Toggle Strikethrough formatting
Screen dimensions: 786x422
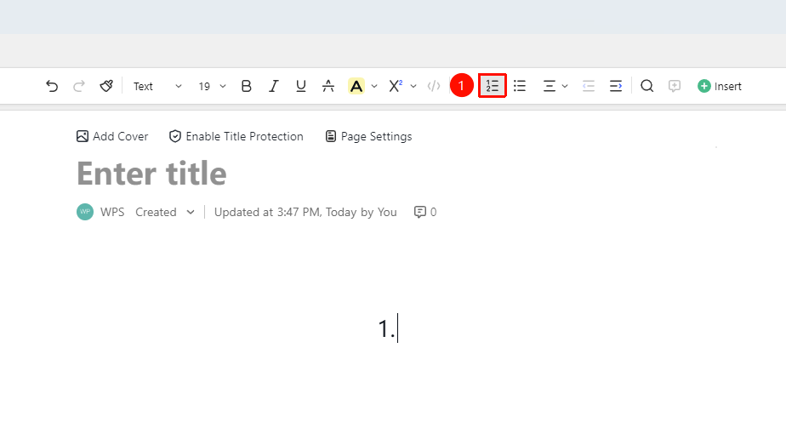tap(328, 86)
